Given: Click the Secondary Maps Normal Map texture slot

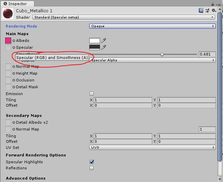Looking at the screenshot, I should coord(8,129).
